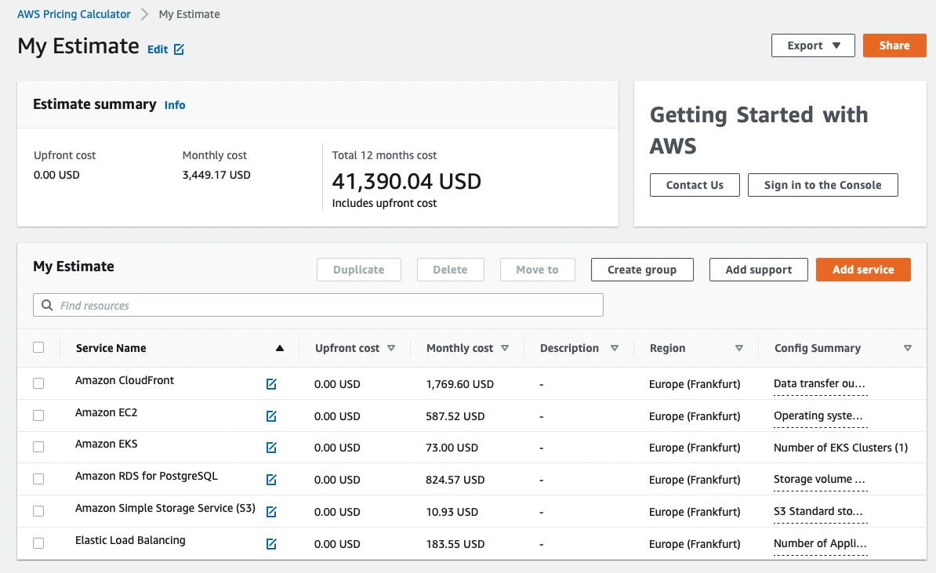Check the Elastic Load Balancing checkbox
The width and height of the screenshot is (936, 573).
click(38, 543)
